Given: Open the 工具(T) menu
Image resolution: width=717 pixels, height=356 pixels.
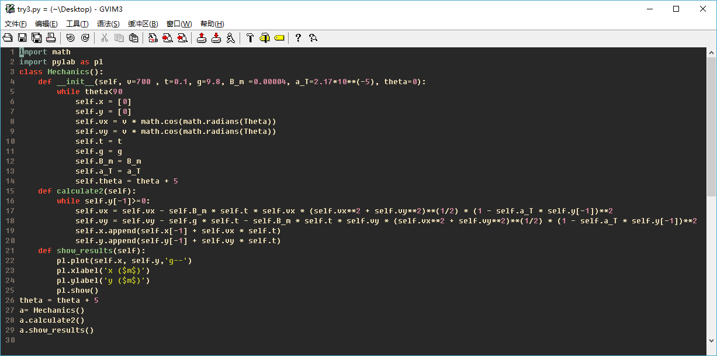Looking at the screenshot, I should click(77, 24).
